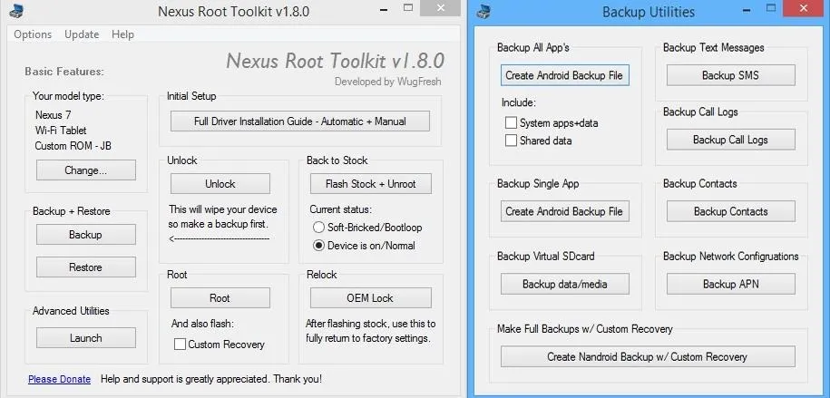
Task: Click the Flash Stock + Unroot button
Action: (370, 184)
